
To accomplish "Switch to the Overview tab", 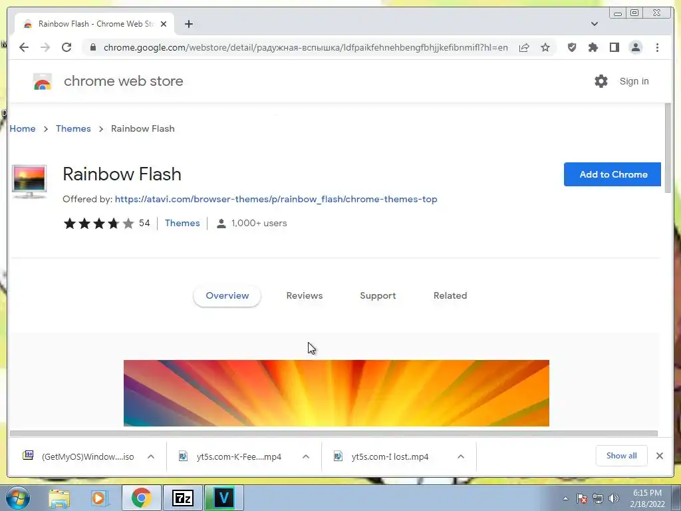I will [227, 295].
